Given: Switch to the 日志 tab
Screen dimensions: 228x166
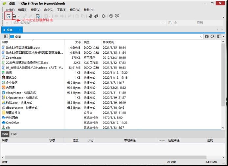Looking at the screenshot, I should click(14, 134).
